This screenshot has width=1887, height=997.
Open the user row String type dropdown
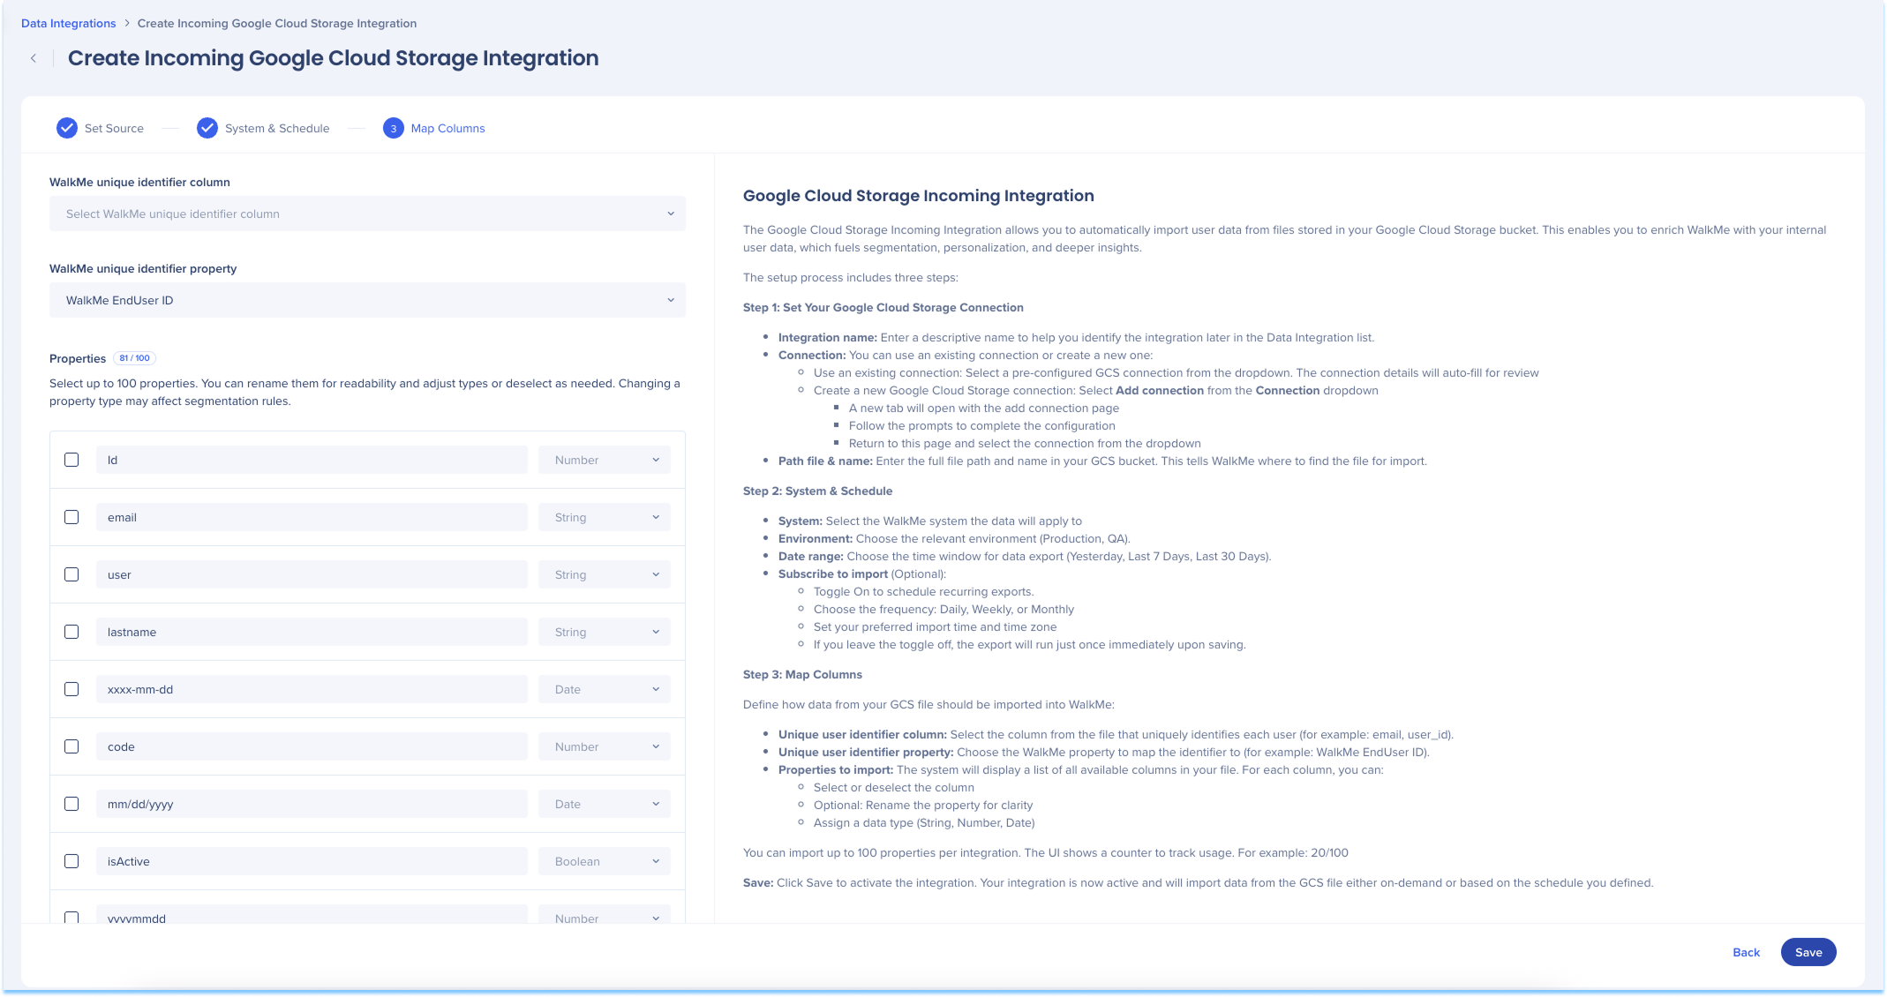tap(605, 574)
